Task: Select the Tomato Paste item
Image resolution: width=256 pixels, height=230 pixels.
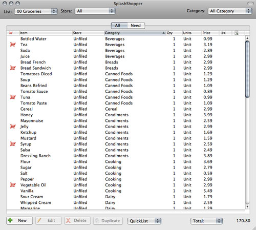Action: [33, 103]
